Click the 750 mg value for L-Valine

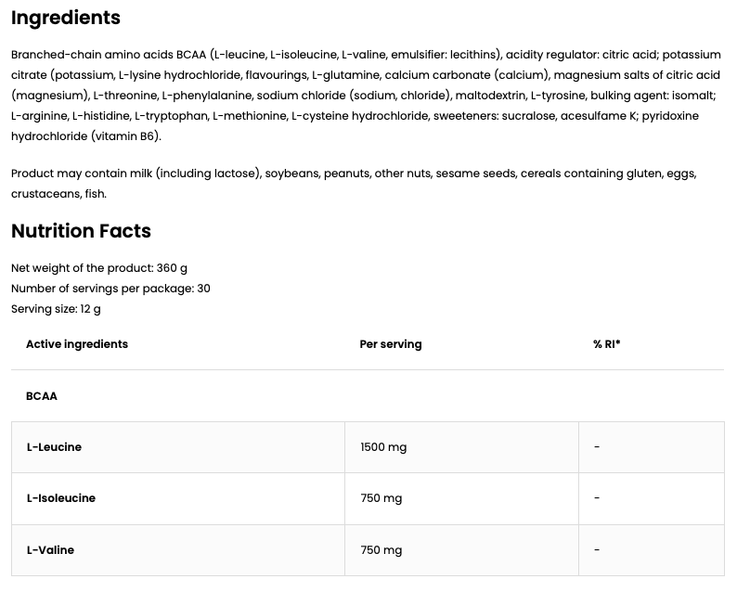pos(381,550)
